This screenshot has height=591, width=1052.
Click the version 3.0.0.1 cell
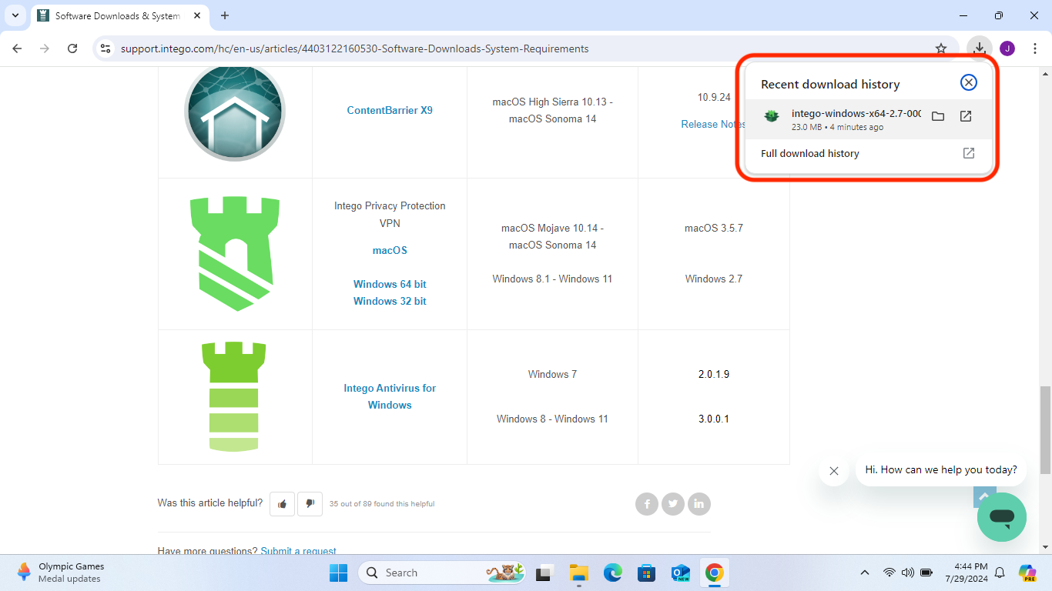click(714, 419)
